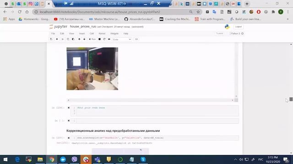Expand the bookmarks overflow chevron
Image resolution: width=293 pixels, height=164 pixels.
[288, 19]
